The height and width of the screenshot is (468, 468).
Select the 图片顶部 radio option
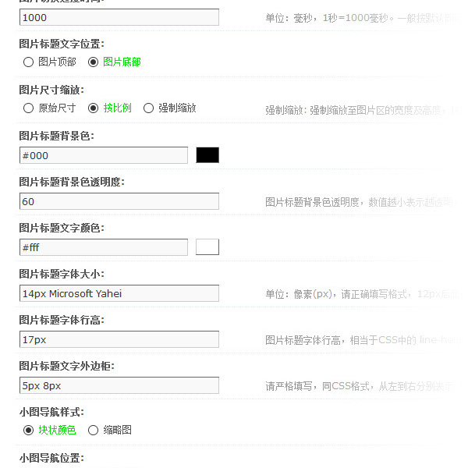point(29,62)
